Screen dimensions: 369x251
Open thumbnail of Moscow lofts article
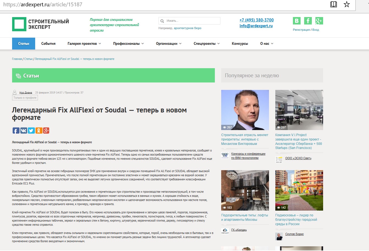coord(245,190)
